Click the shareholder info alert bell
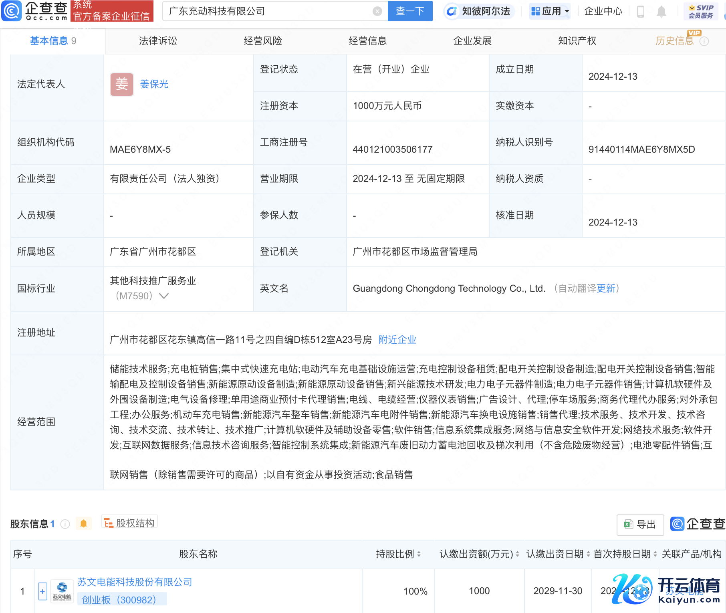This screenshot has height=613, width=726. click(x=83, y=524)
